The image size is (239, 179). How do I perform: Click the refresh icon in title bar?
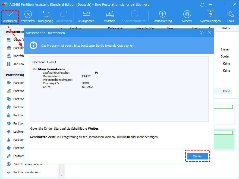click(202, 5)
